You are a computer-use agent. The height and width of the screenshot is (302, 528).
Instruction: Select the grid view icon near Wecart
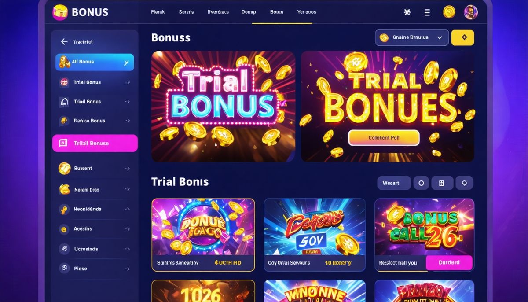(x=442, y=183)
